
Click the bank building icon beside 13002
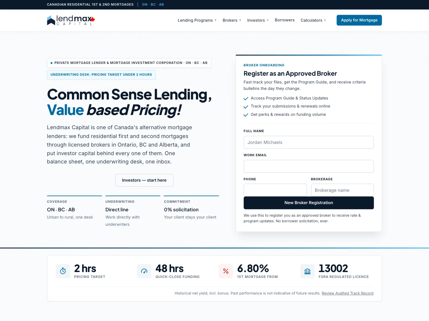(x=307, y=271)
